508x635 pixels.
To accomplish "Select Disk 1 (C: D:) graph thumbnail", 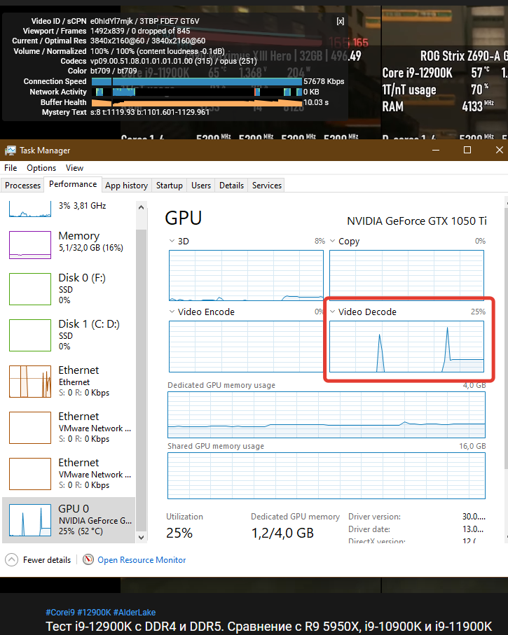I will coord(30,335).
